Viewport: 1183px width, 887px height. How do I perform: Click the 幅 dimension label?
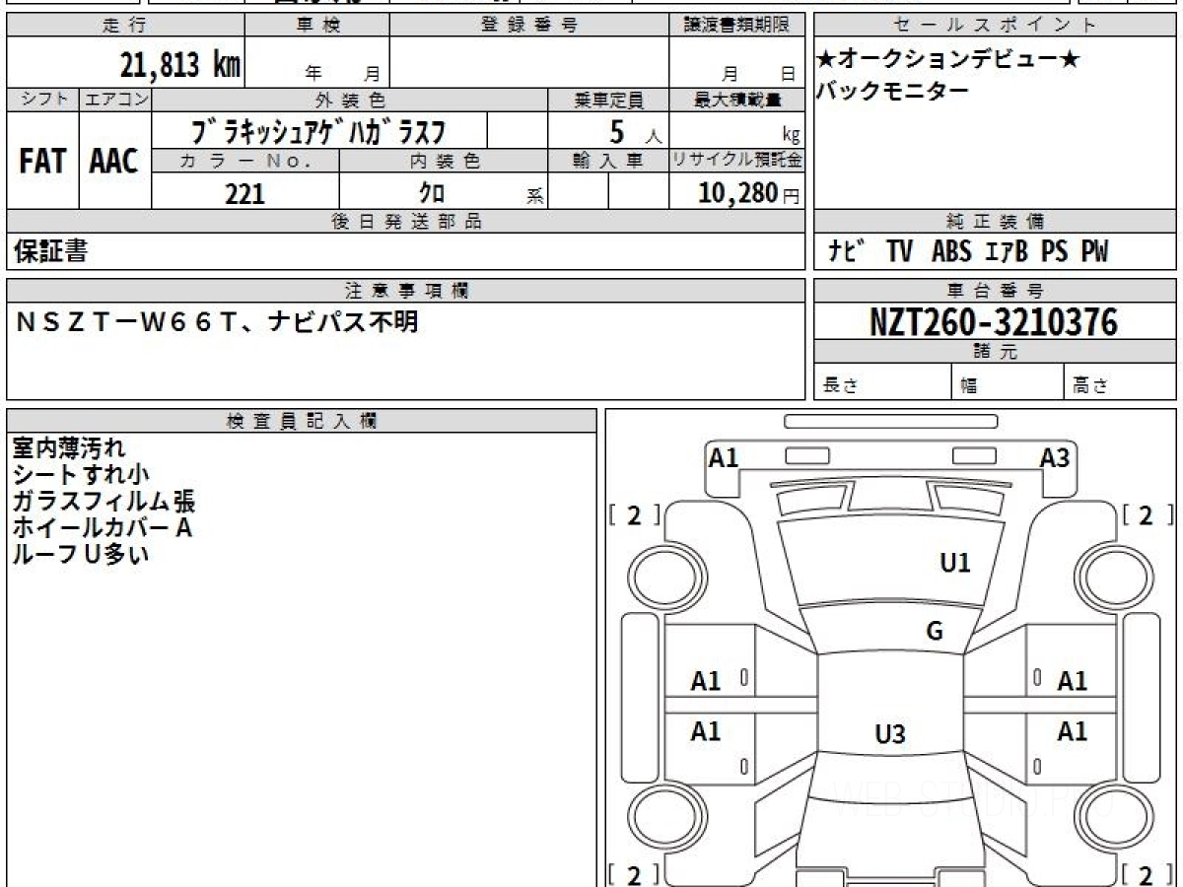970,386
